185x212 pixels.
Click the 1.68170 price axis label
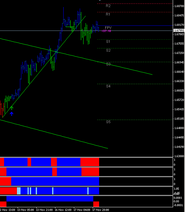pos(179,25)
